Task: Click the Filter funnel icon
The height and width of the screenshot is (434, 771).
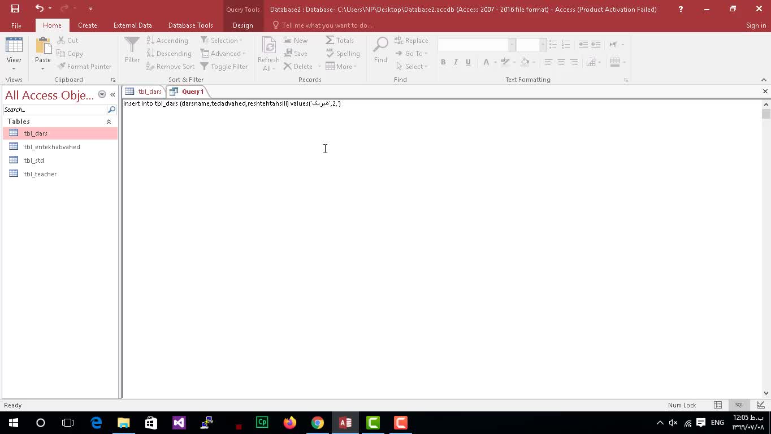Action: point(132,46)
